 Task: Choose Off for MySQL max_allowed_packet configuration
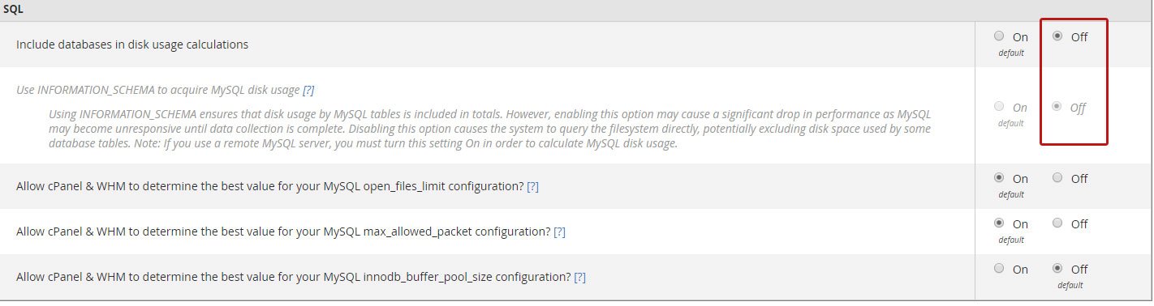coord(1057,223)
